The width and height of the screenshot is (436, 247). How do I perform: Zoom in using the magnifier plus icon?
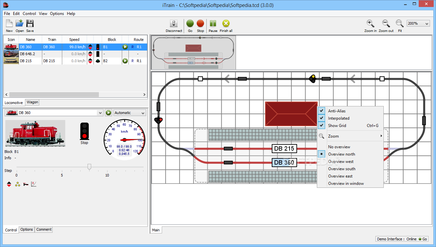(x=370, y=24)
